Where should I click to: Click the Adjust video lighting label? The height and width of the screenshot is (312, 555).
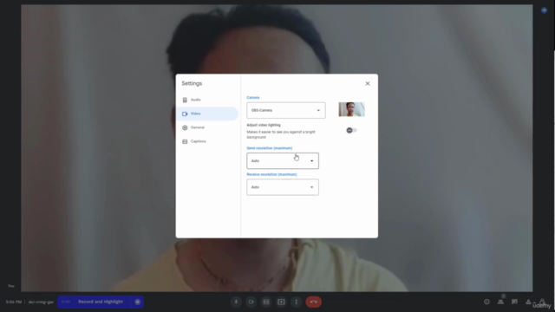point(264,125)
